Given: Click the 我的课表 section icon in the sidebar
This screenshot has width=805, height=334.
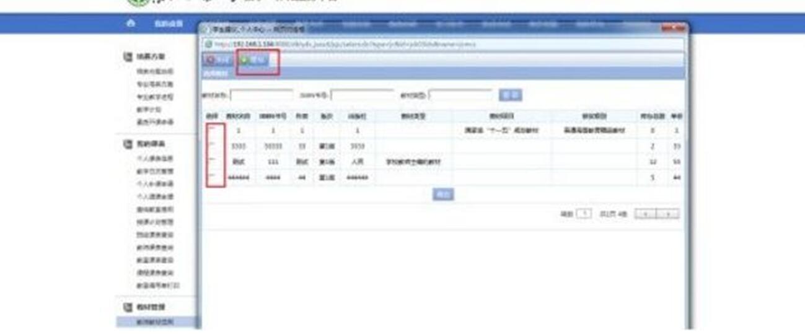Looking at the screenshot, I should pos(128,144).
